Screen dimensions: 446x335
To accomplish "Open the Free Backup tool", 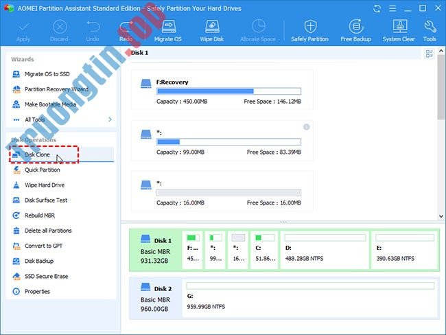I will point(356,31).
